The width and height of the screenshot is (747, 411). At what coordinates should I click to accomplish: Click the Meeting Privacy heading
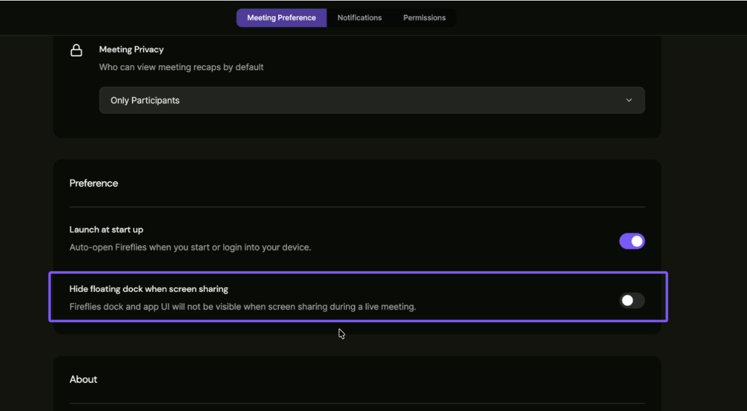tap(131, 49)
